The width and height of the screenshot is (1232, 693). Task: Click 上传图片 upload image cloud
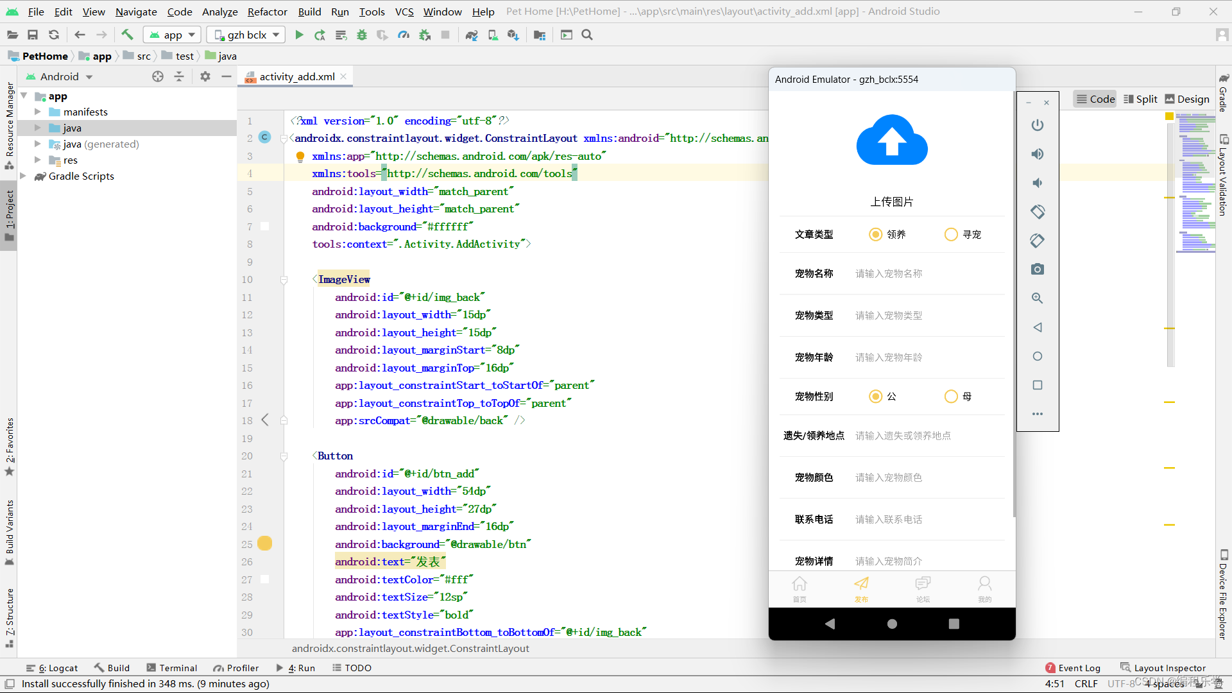[892, 141]
